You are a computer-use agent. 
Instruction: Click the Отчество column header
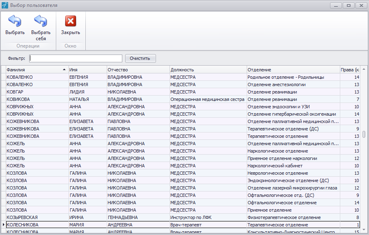[x=138, y=70]
